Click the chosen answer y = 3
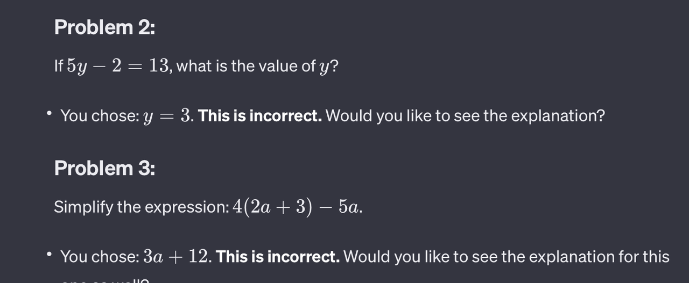Screen dimensions: 689x283 point(168,115)
